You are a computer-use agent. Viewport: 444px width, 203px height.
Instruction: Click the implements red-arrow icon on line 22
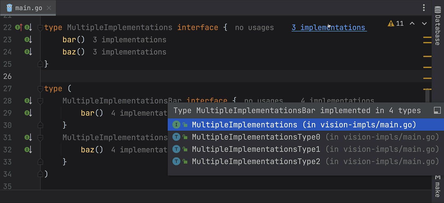tap(19, 28)
